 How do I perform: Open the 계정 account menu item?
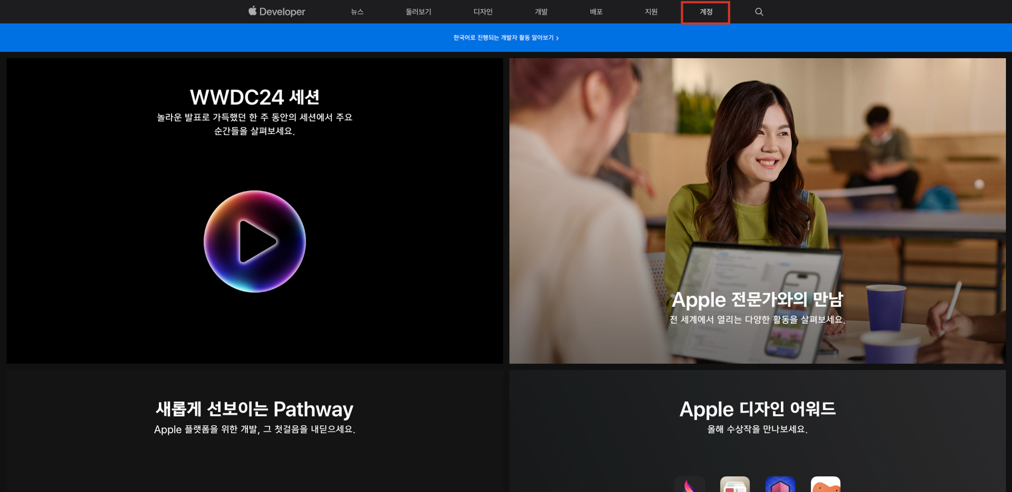[x=706, y=12]
